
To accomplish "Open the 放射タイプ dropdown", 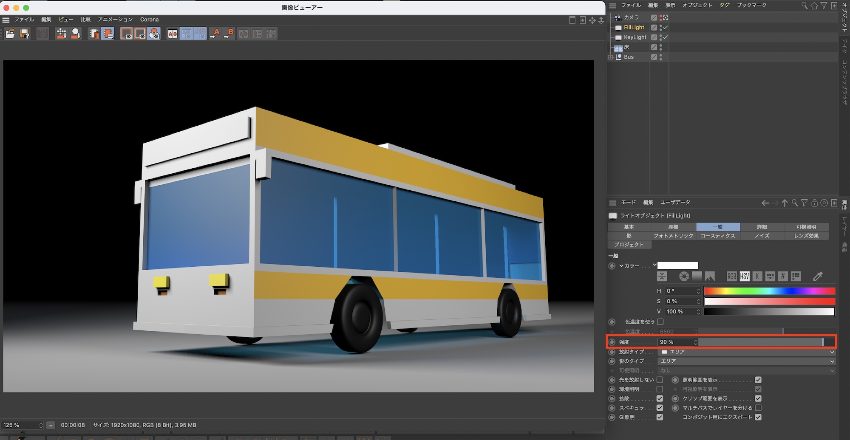I will [746, 352].
